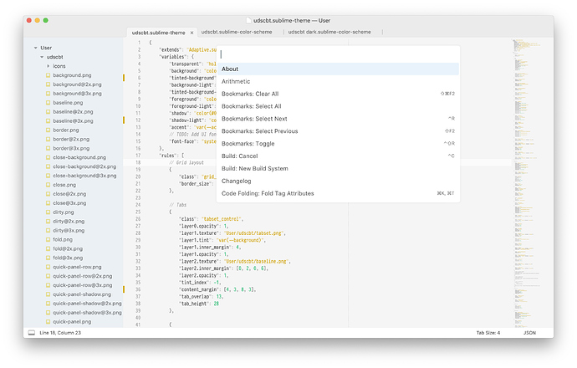Image resolution: width=577 pixels, height=368 pixels.
Task: Click "User/udscbt/baseline.png" string in code
Action: click(x=257, y=261)
